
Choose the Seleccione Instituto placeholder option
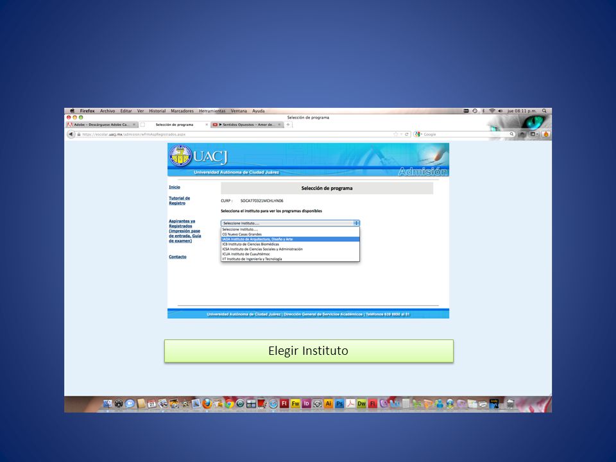(290, 229)
